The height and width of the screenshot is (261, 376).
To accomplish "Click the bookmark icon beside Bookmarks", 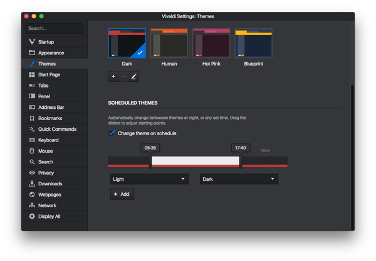I will point(32,118).
